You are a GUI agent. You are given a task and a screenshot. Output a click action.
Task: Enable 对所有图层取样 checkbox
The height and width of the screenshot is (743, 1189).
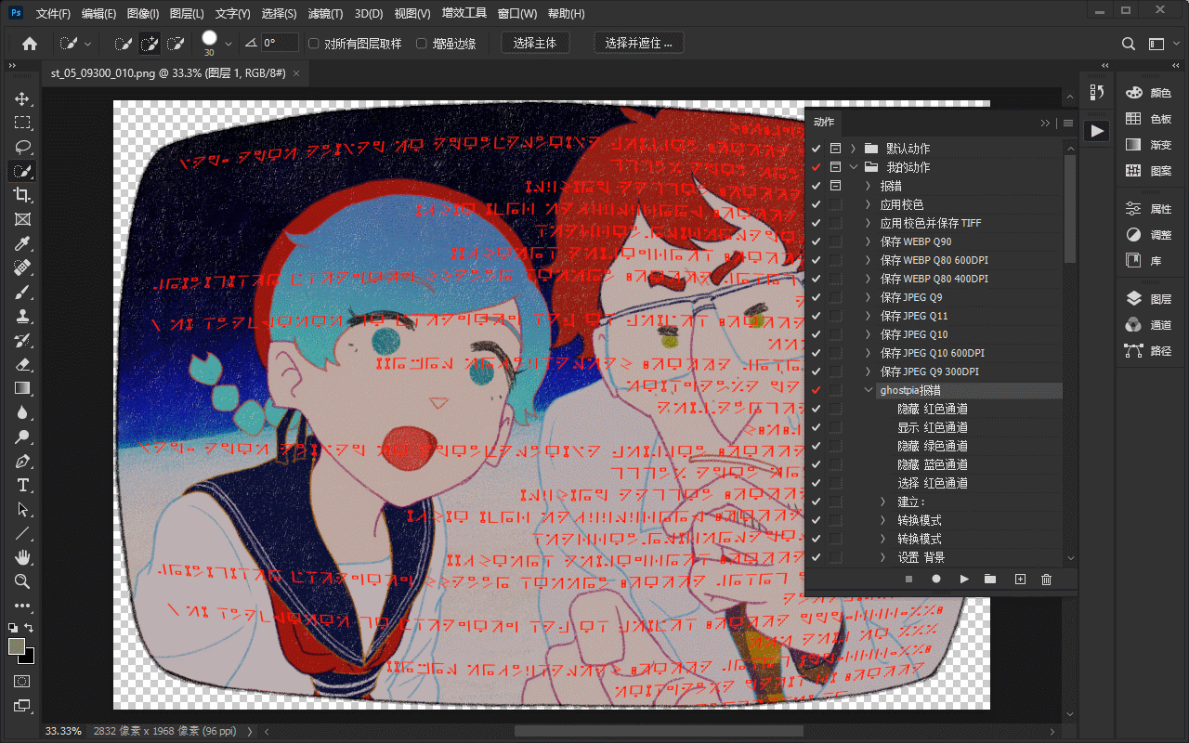(x=314, y=44)
